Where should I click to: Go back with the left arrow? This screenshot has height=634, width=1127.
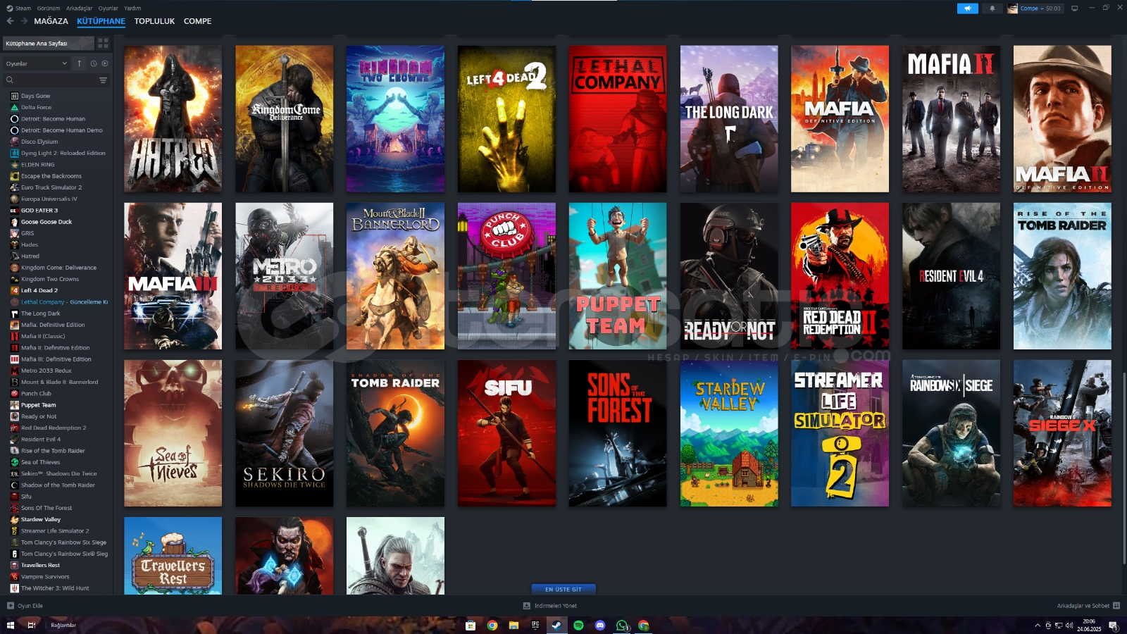[10, 21]
